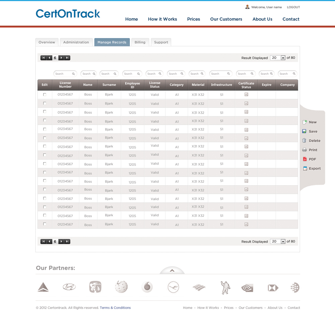335x314 pixels.
Task: Switch to the Overview tab
Action: point(47,42)
